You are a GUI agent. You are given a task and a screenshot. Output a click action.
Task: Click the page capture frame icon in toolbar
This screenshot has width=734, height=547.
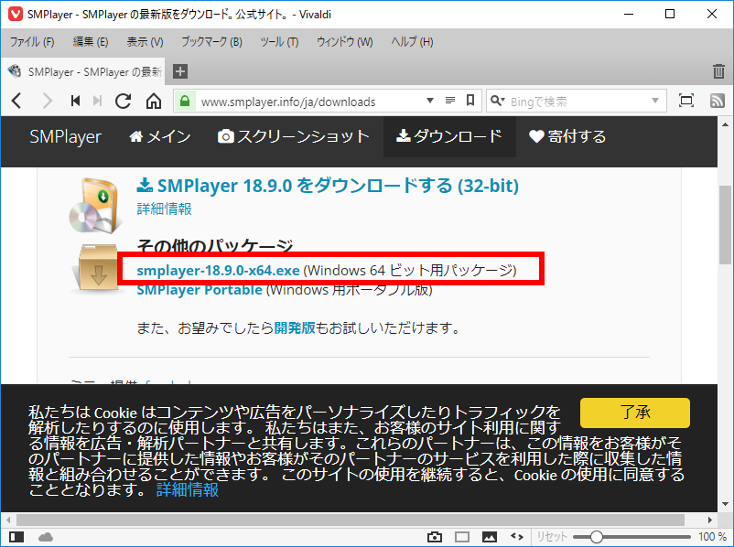(686, 101)
